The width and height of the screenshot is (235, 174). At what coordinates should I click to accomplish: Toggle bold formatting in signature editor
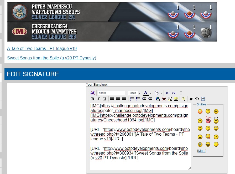[92, 99]
